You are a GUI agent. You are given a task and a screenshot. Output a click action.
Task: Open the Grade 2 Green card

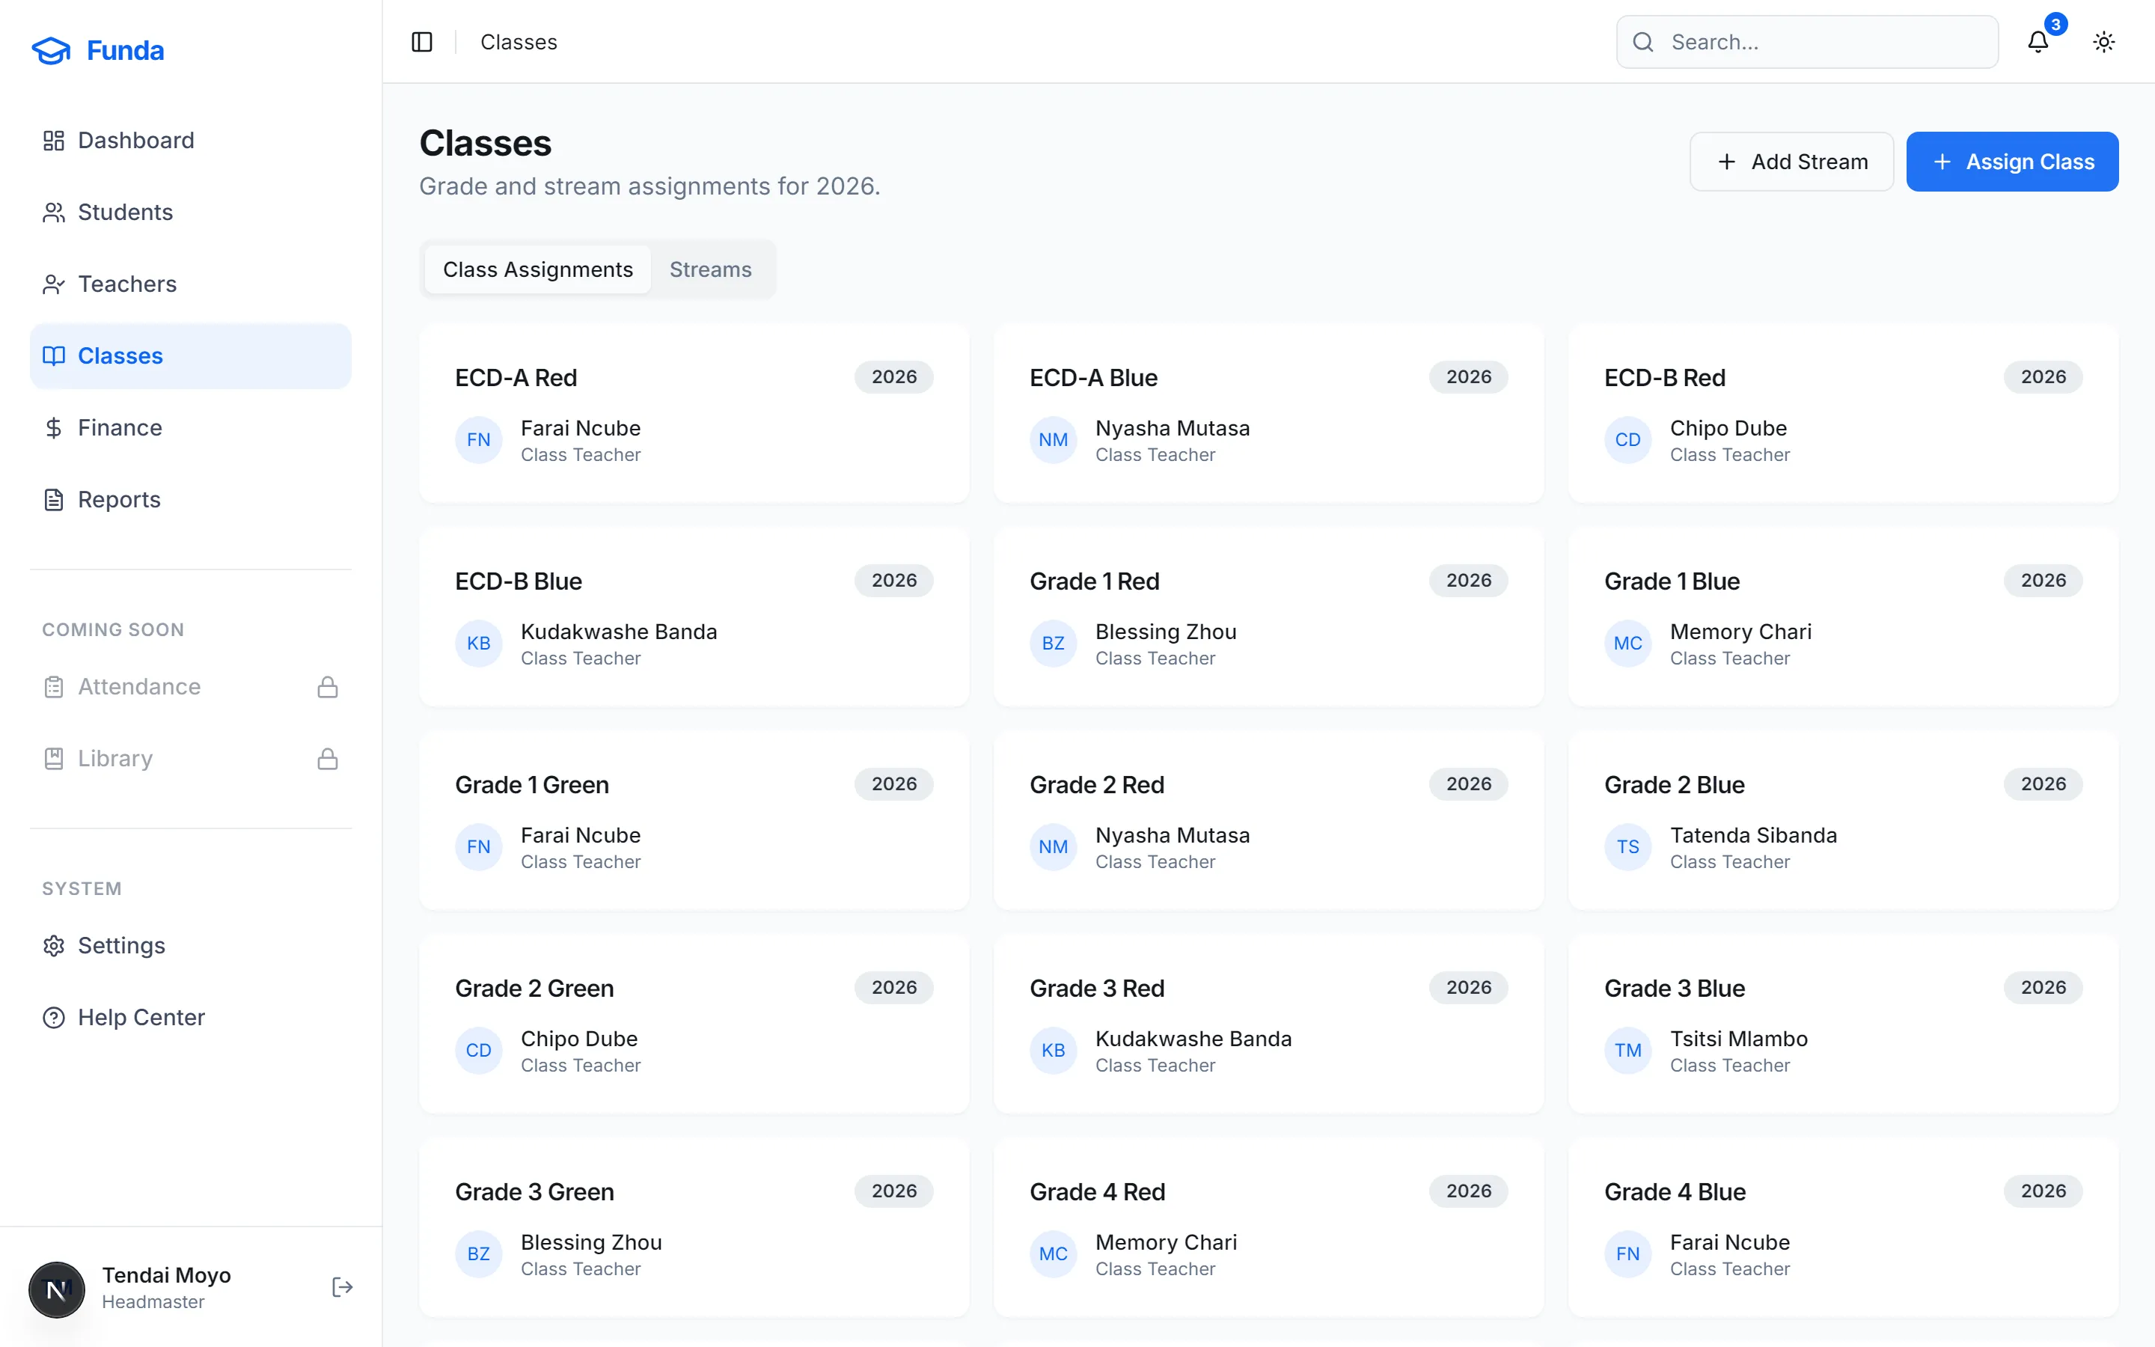click(x=694, y=1024)
